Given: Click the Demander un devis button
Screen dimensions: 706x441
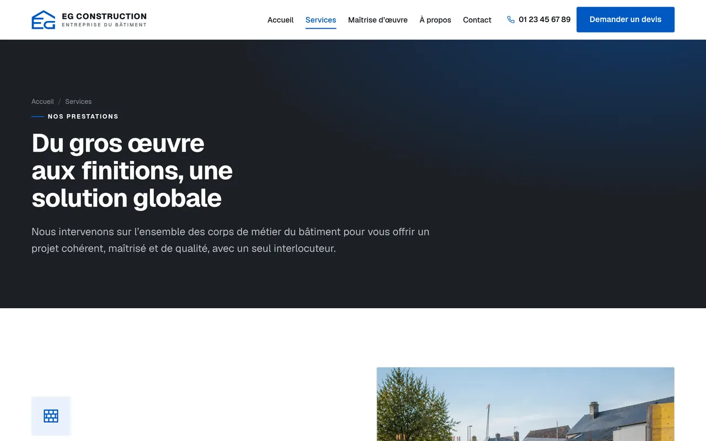Looking at the screenshot, I should pos(625,20).
